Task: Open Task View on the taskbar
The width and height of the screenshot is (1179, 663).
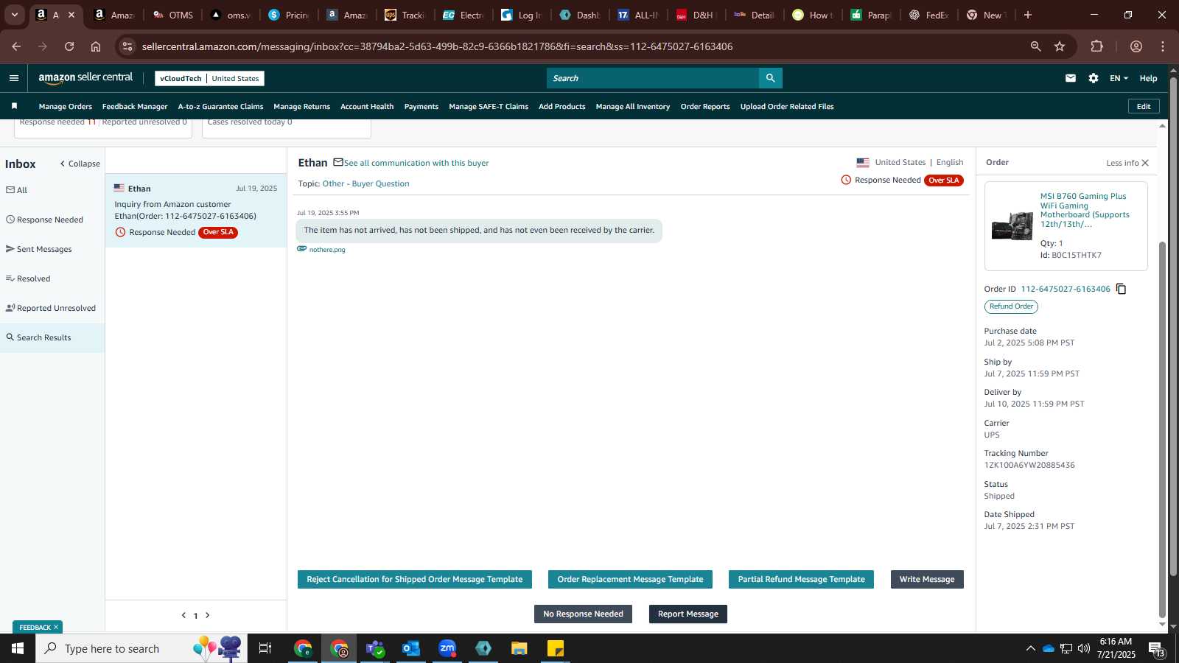Action: (265, 648)
